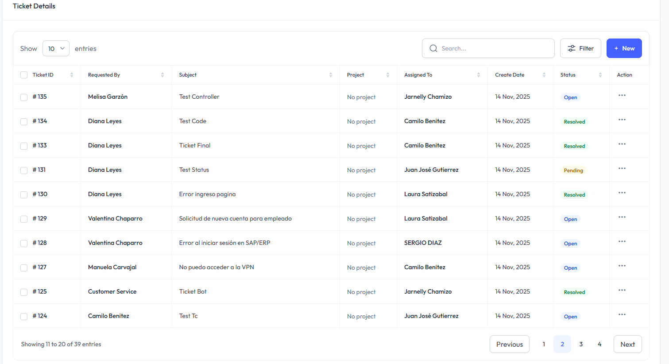Open actions for Ticket Bot row
The height and width of the screenshot is (364, 669).
pos(622,290)
